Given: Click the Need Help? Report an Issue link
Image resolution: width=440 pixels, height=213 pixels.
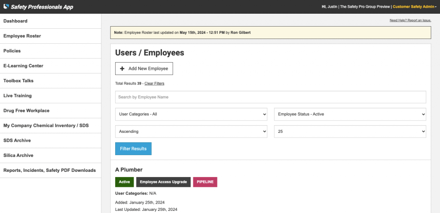Looking at the screenshot, I should 410,20.
